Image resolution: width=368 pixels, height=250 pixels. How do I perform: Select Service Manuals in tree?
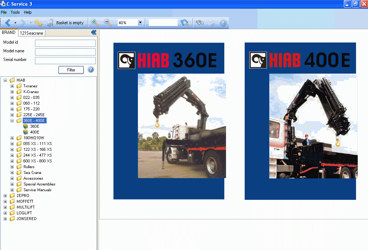(x=37, y=190)
